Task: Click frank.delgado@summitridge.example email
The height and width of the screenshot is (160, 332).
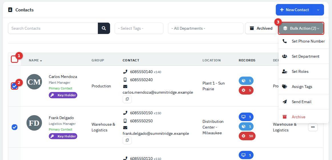Action: (x=156, y=133)
